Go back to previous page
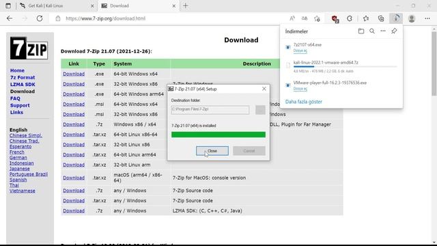437x246 pixels. tap(10, 18)
